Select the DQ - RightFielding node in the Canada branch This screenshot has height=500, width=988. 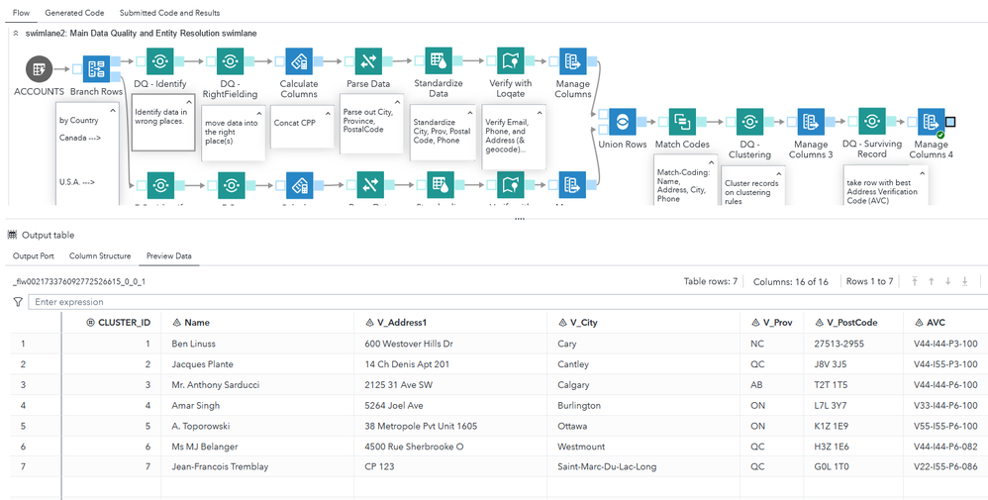(231, 61)
